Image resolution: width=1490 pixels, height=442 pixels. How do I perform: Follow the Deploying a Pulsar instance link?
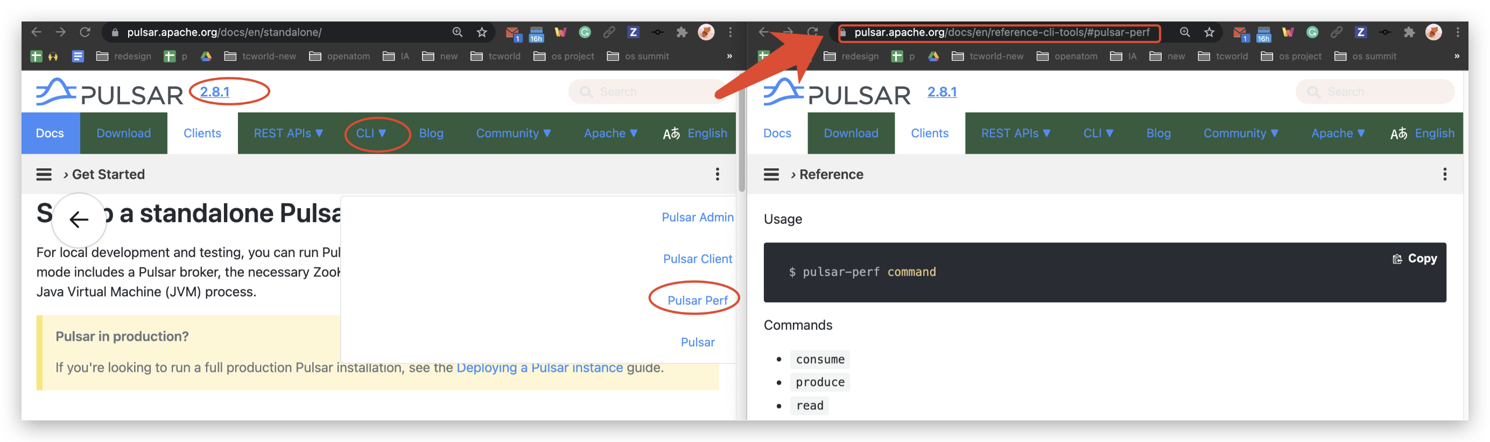[540, 367]
